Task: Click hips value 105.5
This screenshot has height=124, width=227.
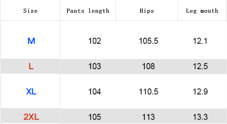Action: [148, 41]
